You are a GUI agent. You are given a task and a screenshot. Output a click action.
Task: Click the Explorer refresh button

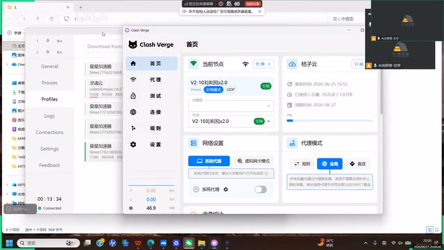click(51, 19)
